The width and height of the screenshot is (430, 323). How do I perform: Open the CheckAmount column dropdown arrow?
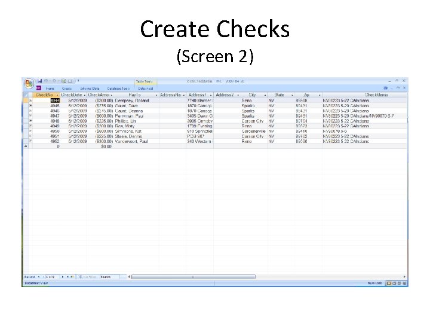tap(112, 95)
